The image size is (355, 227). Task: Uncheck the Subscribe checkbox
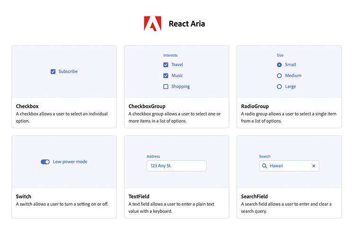point(53,72)
